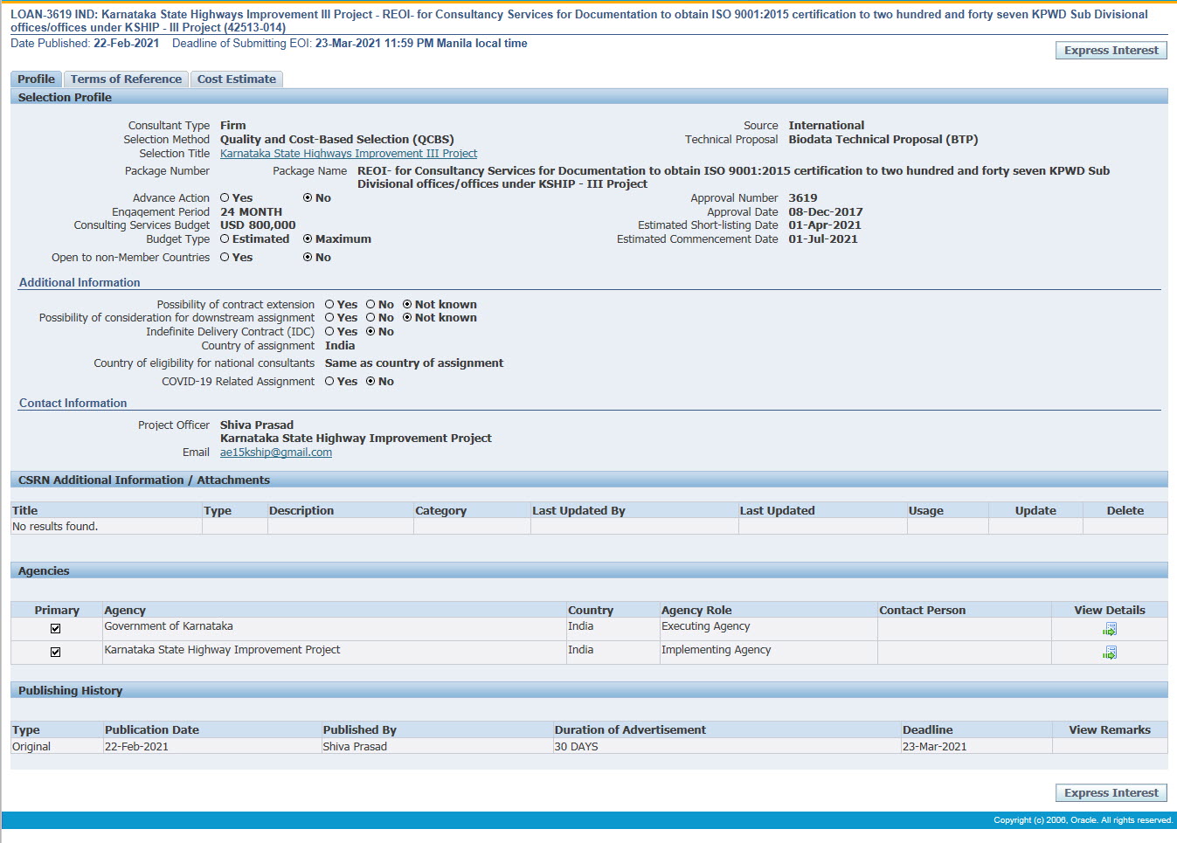This screenshot has height=843, width=1177.
Task: Select No for COVID-19 Related Assignment
Action: (x=370, y=382)
